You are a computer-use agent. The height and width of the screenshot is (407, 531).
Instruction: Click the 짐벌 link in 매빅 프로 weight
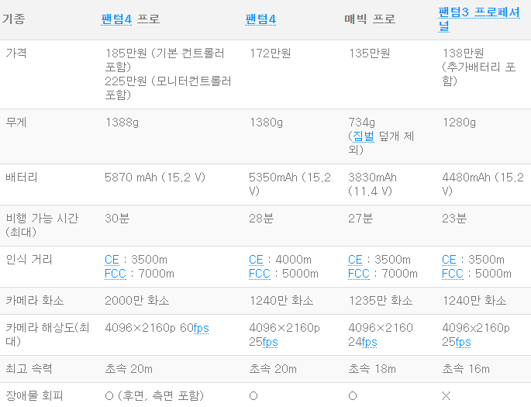(363, 136)
